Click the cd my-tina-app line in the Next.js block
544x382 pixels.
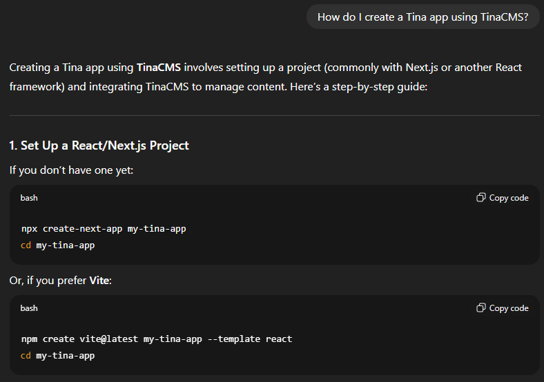coord(58,245)
